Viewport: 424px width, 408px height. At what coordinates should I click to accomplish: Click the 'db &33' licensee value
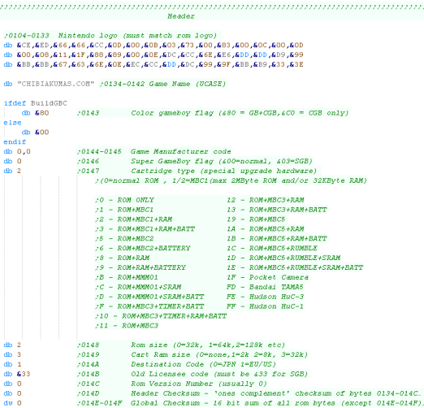pos(24,374)
